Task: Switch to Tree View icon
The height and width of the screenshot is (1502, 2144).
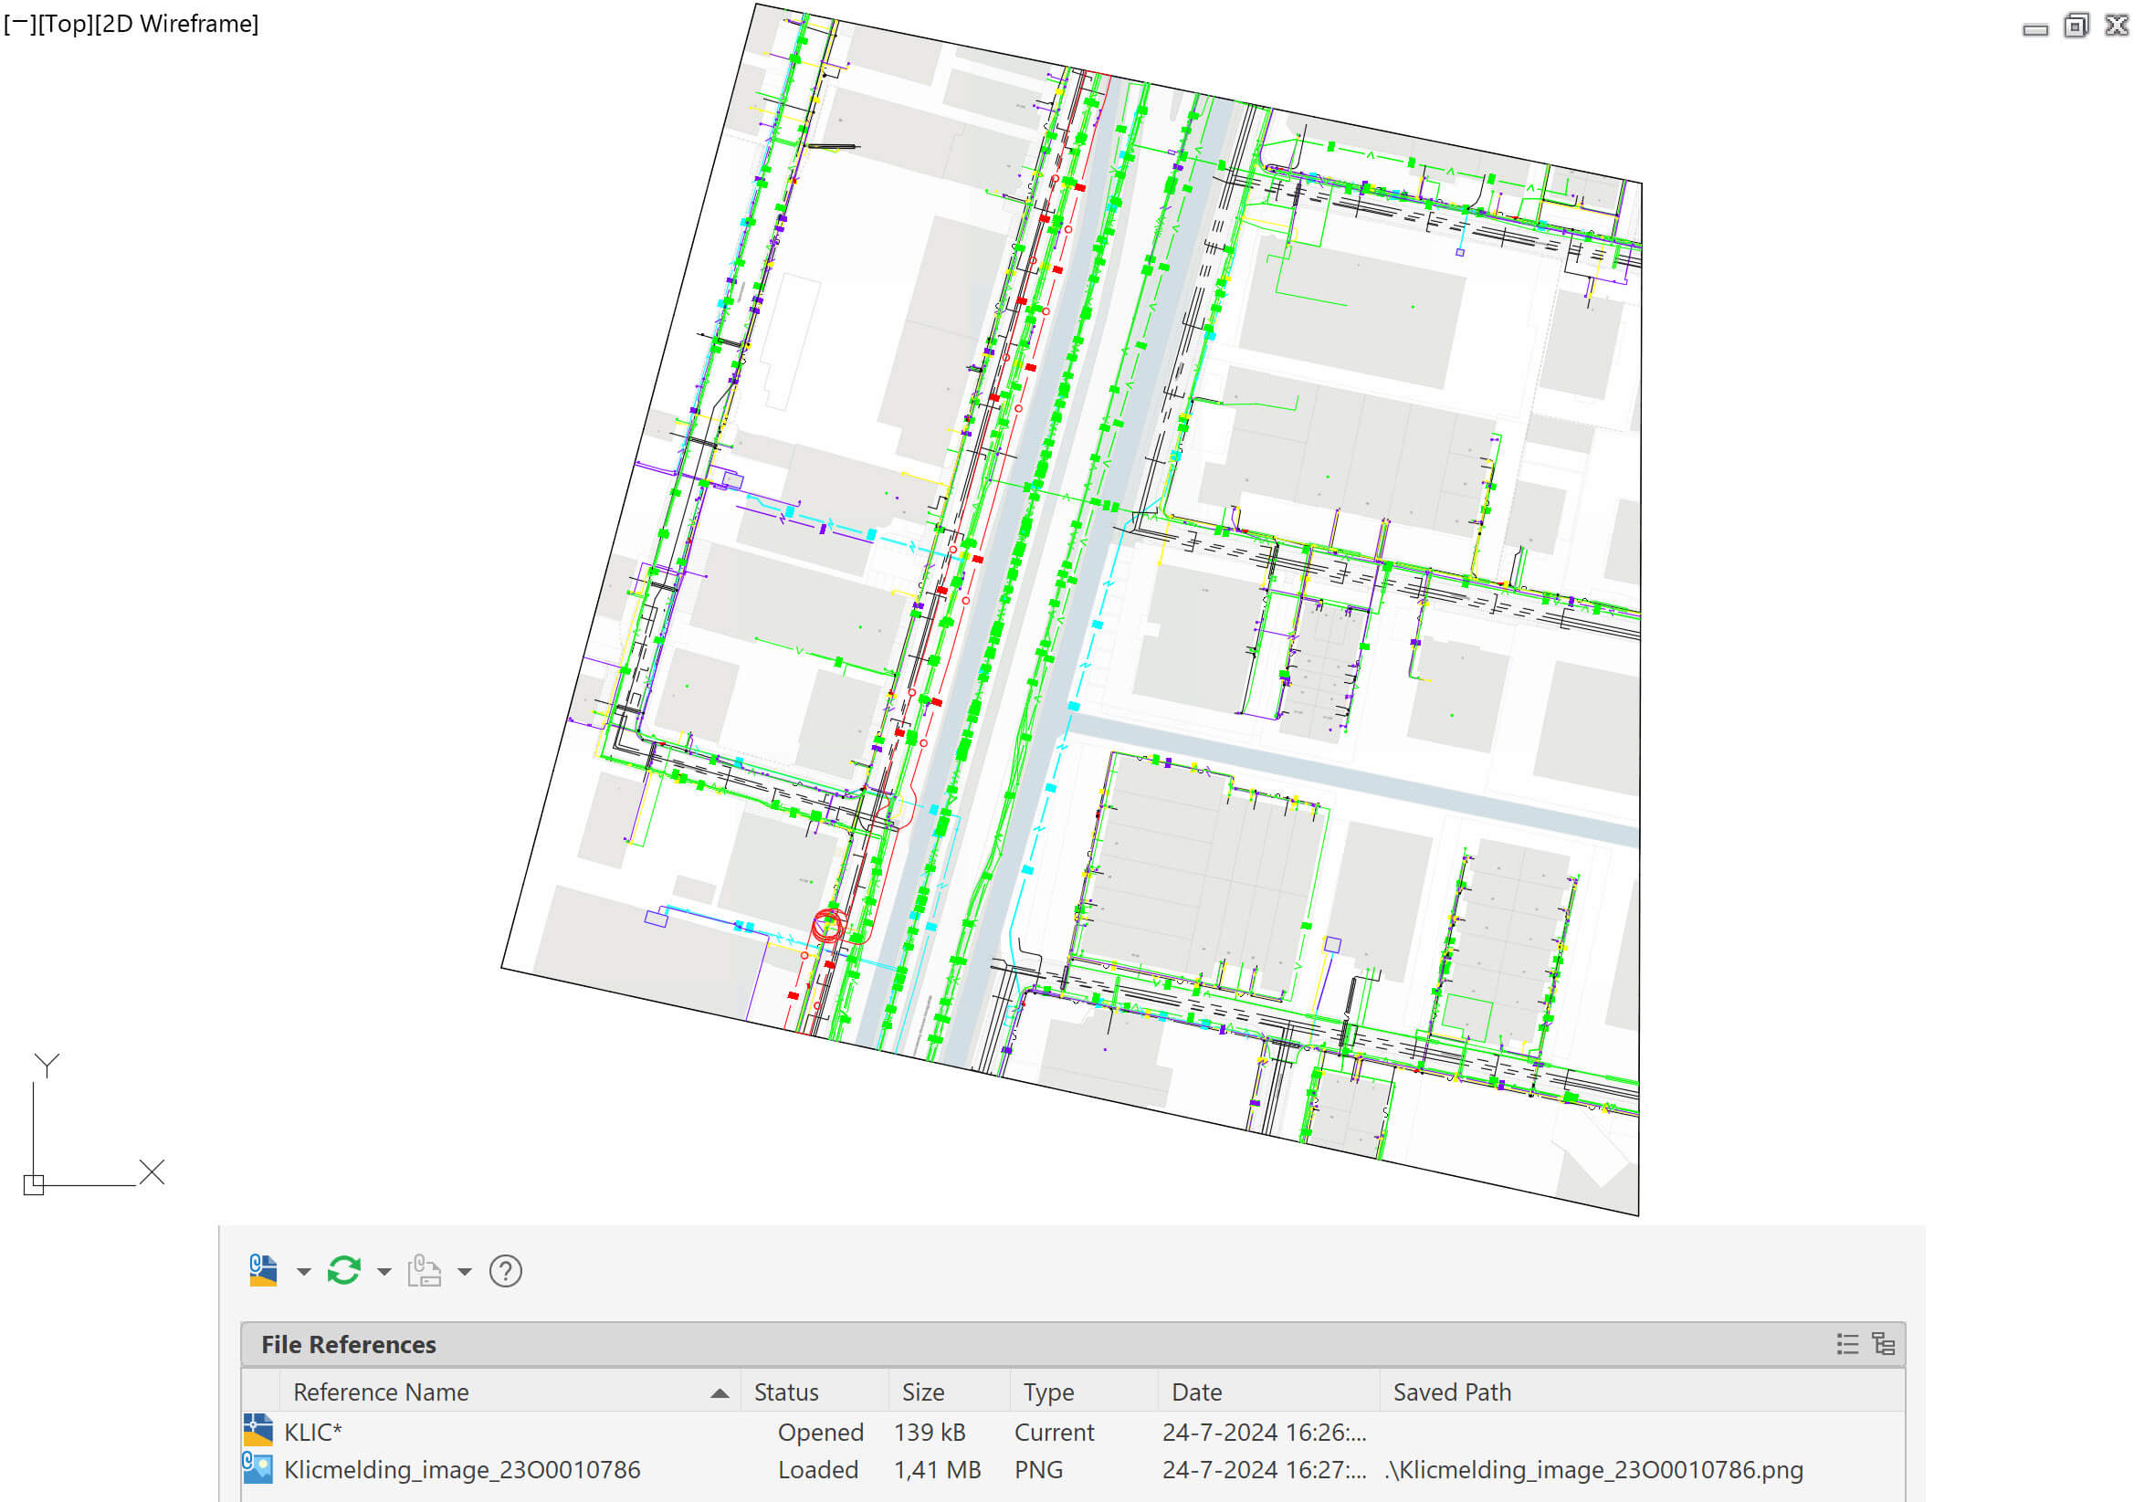Action: pos(1884,1343)
